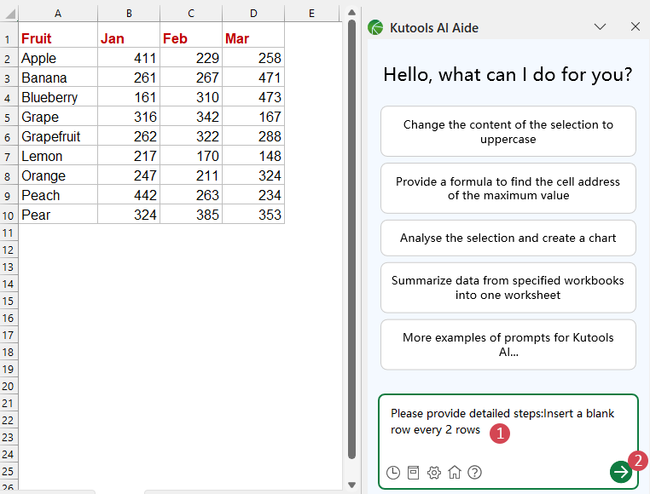Select 'Summarize data from specified workbooks' prompt
This screenshot has width=650, height=494.
click(x=508, y=287)
